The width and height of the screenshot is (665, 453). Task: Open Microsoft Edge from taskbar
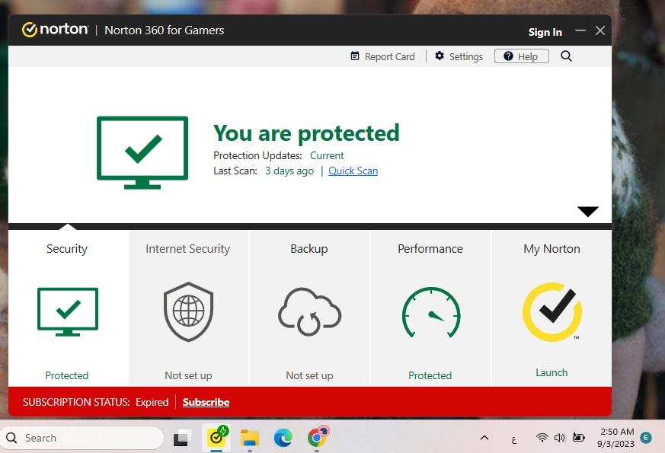pyautogui.click(x=283, y=438)
